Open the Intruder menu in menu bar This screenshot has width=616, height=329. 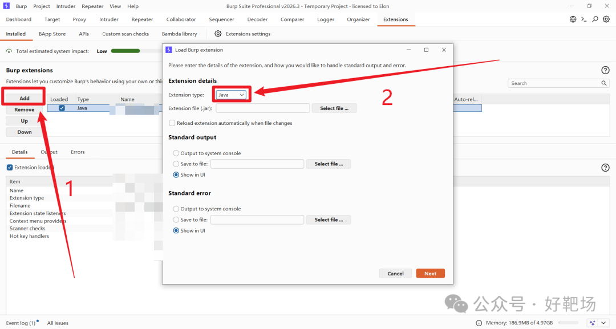pyautogui.click(x=66, y=6)
